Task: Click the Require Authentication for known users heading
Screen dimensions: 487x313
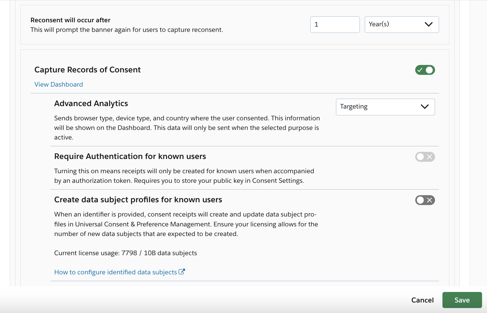Action: [130, 156]
